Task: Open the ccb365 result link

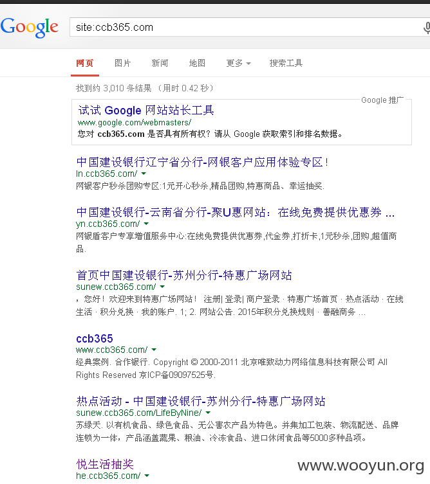Action: [95, 339]
